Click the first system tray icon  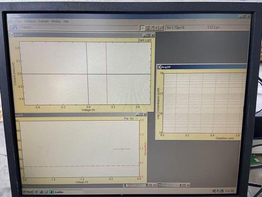214,191
